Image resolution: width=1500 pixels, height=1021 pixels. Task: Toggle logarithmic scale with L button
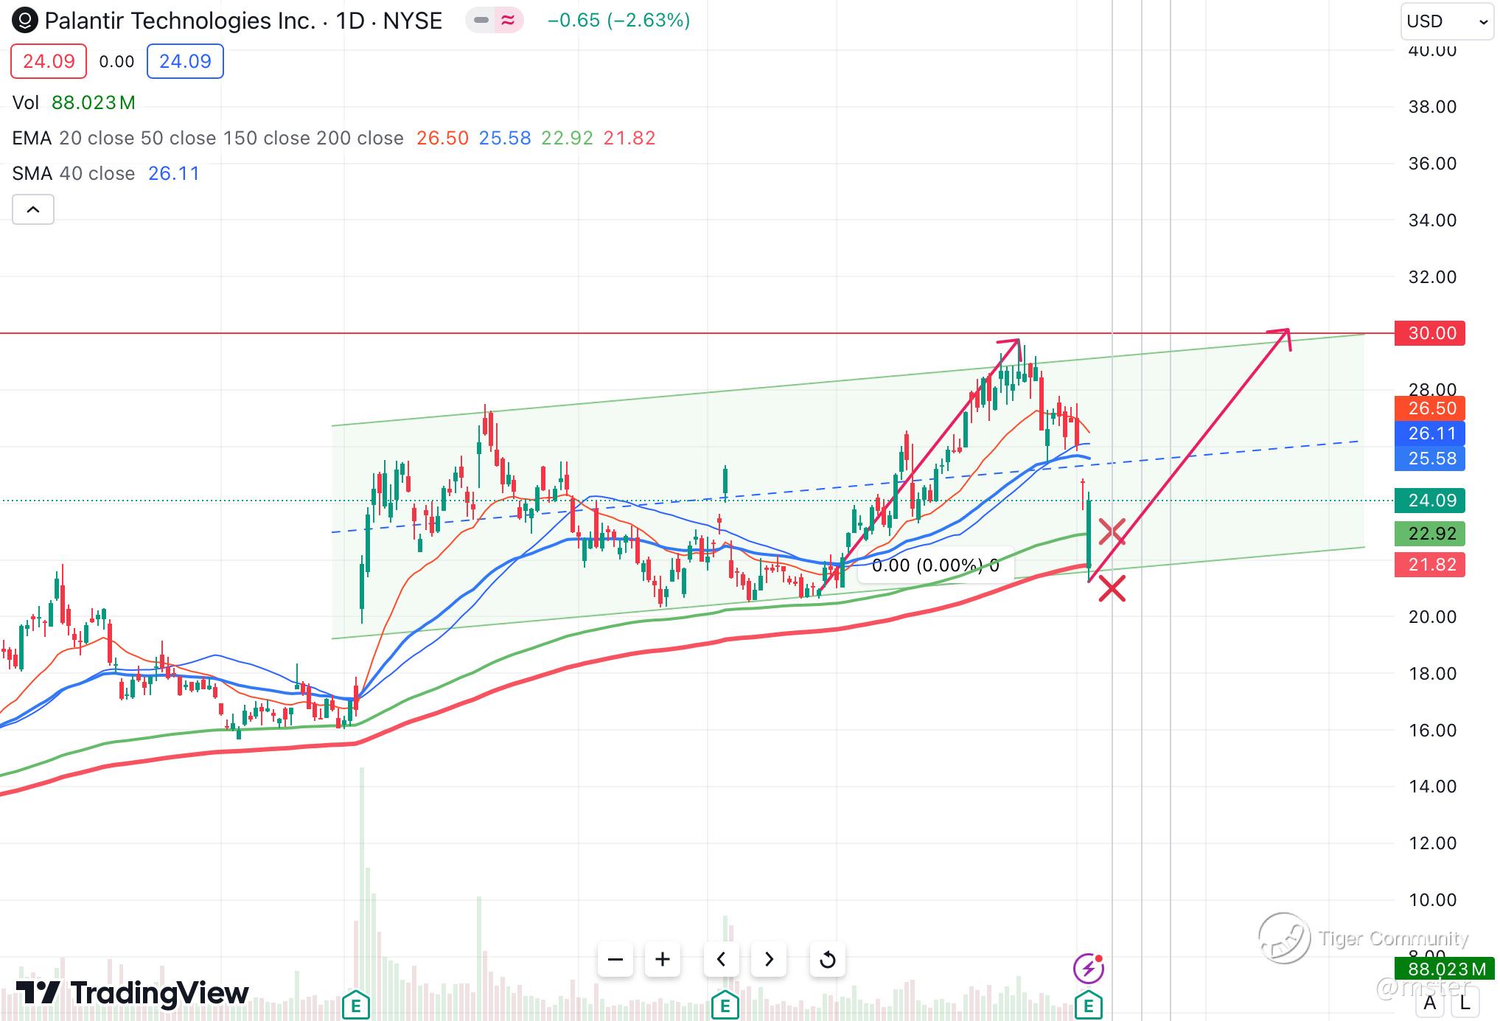(x=1465, y=1003)
